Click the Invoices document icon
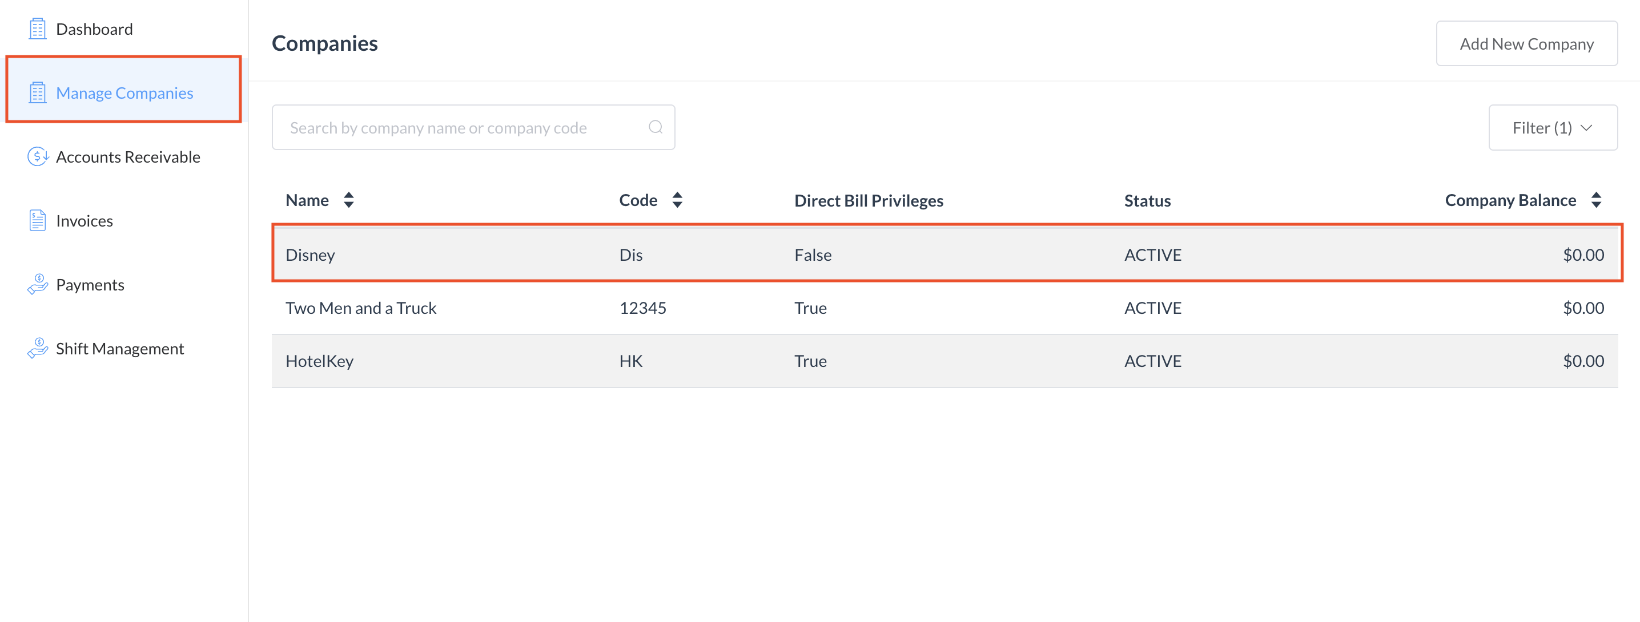This screenshot has height=622, width=1640. (x=38, y=221)
